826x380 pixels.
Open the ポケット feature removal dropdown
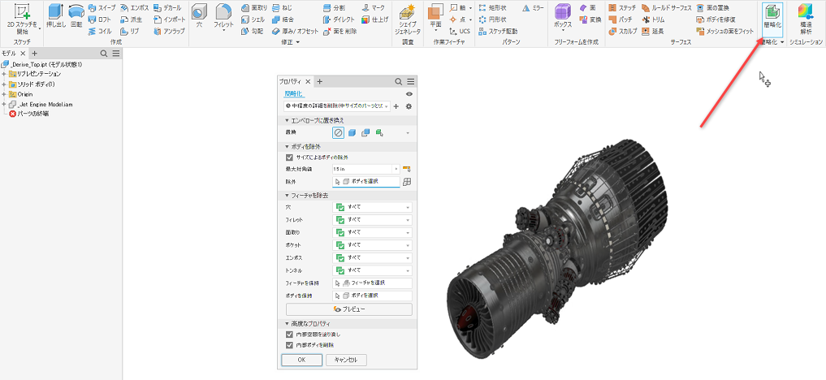pos(373,244)
